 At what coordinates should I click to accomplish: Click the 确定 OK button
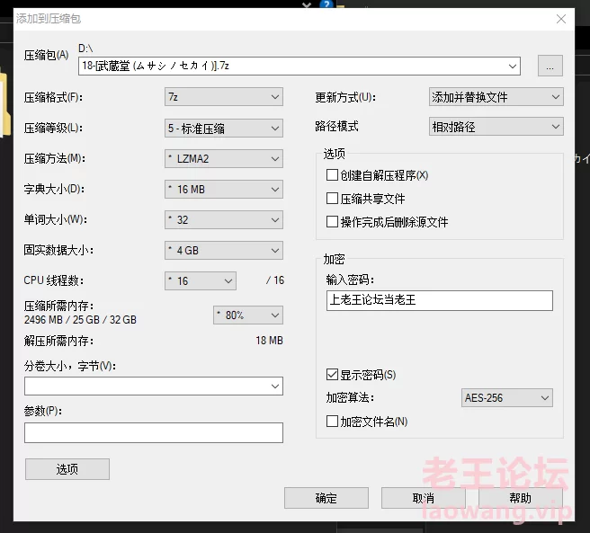326,498
